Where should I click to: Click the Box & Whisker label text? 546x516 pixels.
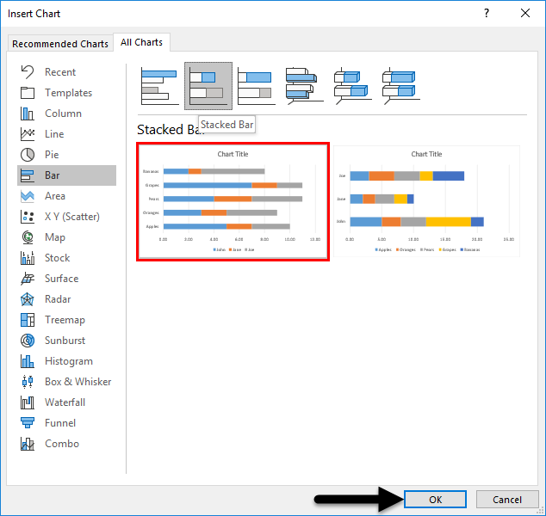(x=78, y=382)
